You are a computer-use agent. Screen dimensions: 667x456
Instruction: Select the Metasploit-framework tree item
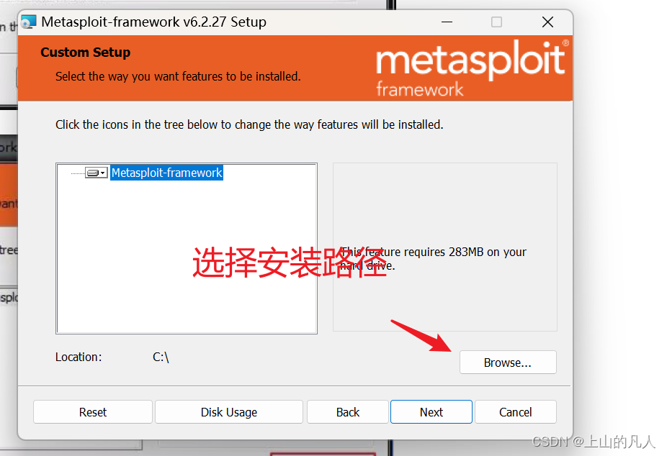[x=166, y=173]
